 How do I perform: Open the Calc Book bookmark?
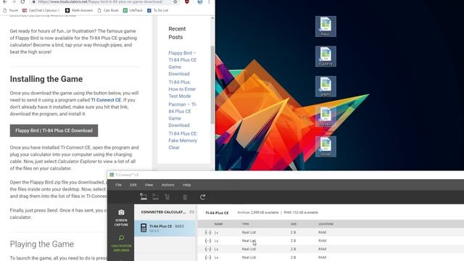coord(108,10)
